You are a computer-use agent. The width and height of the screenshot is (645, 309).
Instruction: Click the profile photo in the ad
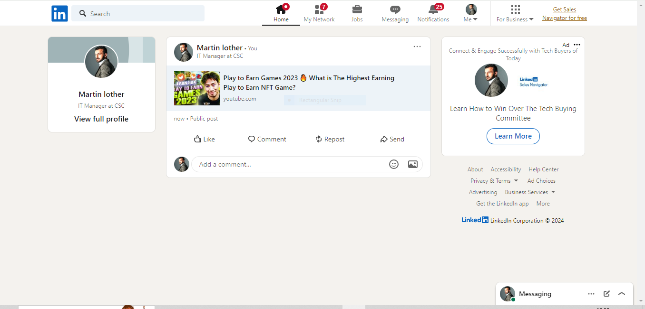pos(491,80)
